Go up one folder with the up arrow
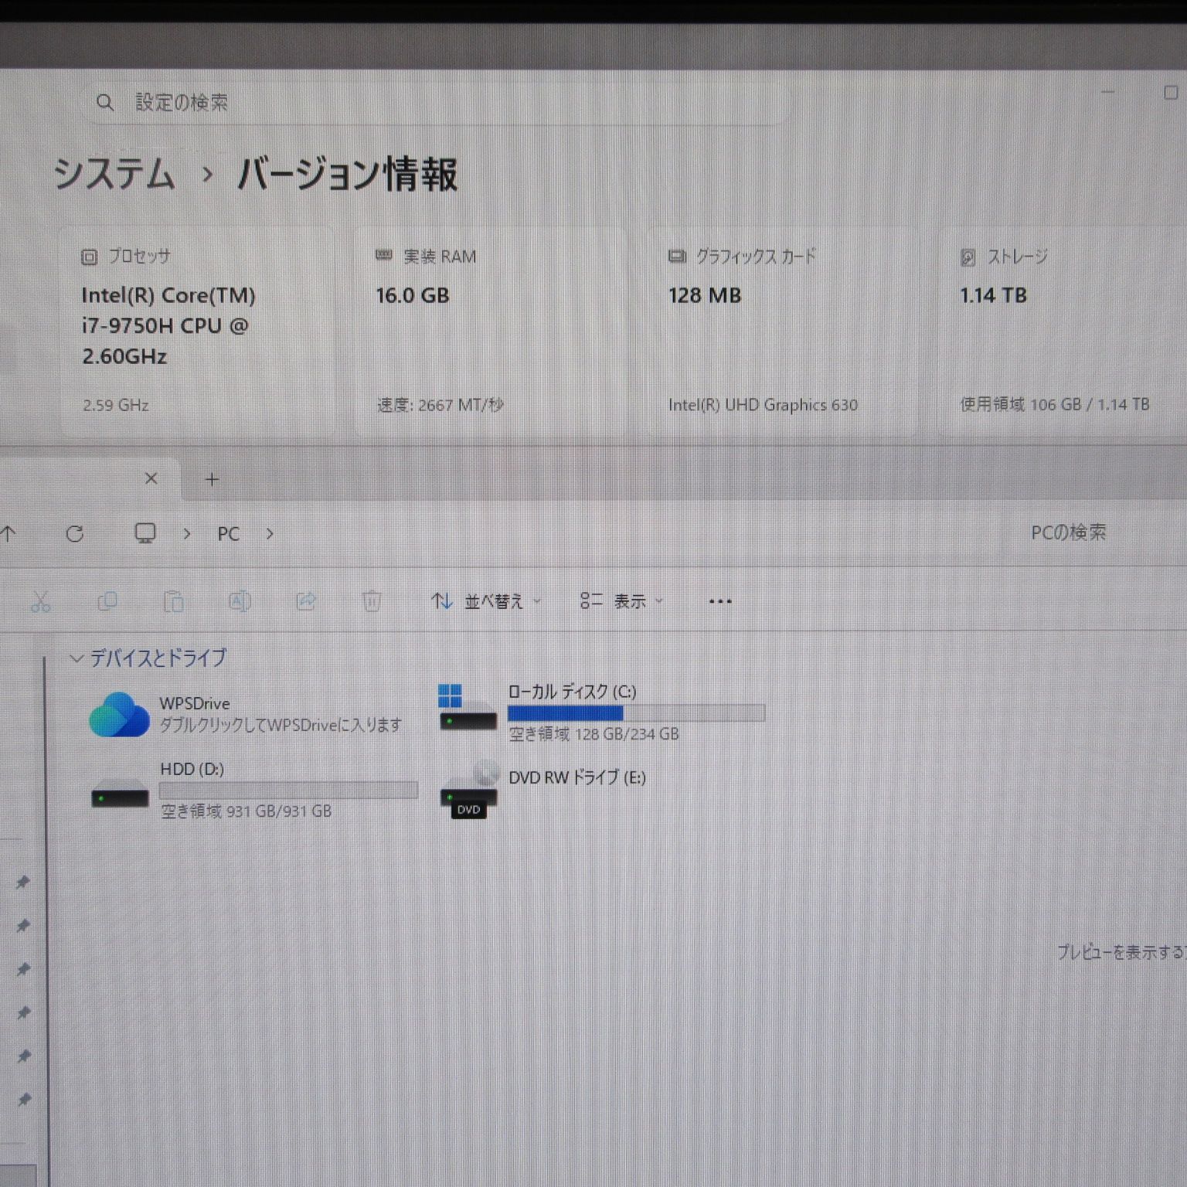Screen dimensions: 1187x1187 coord(9,533)
